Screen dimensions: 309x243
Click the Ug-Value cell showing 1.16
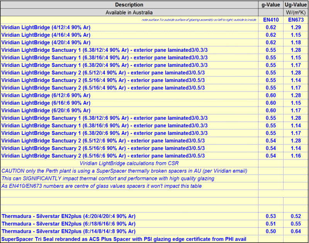[x=296, y=156]
